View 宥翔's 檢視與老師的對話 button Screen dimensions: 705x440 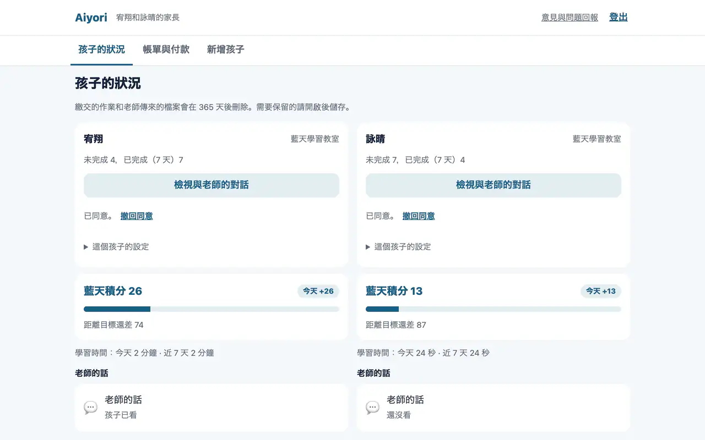point(211,185)
